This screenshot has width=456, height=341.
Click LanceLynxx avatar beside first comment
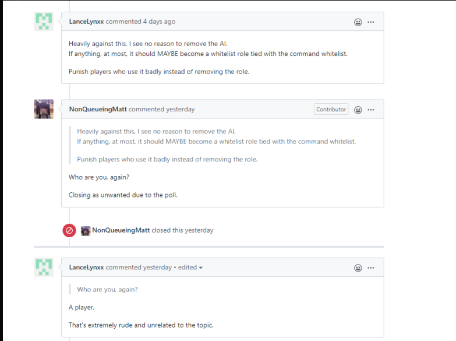(44, 22)
